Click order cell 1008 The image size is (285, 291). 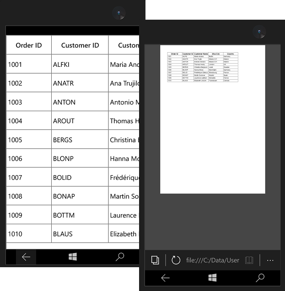click(29, 196)
